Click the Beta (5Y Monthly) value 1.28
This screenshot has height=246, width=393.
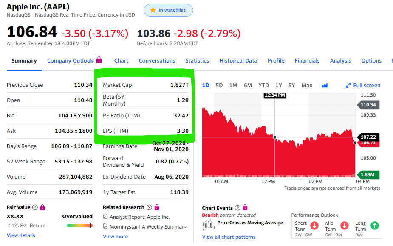(x=183, y=100)
